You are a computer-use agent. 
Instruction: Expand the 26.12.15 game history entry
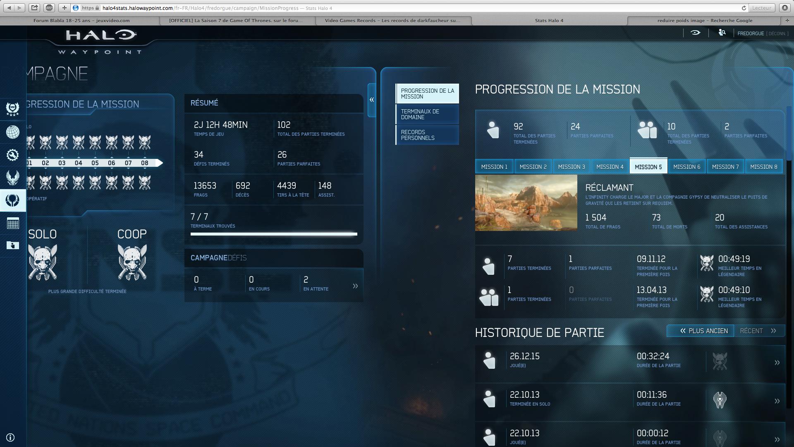pos(777,363)
